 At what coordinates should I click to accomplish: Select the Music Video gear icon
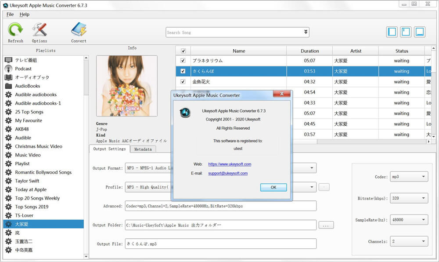click(x=9, y=155)
